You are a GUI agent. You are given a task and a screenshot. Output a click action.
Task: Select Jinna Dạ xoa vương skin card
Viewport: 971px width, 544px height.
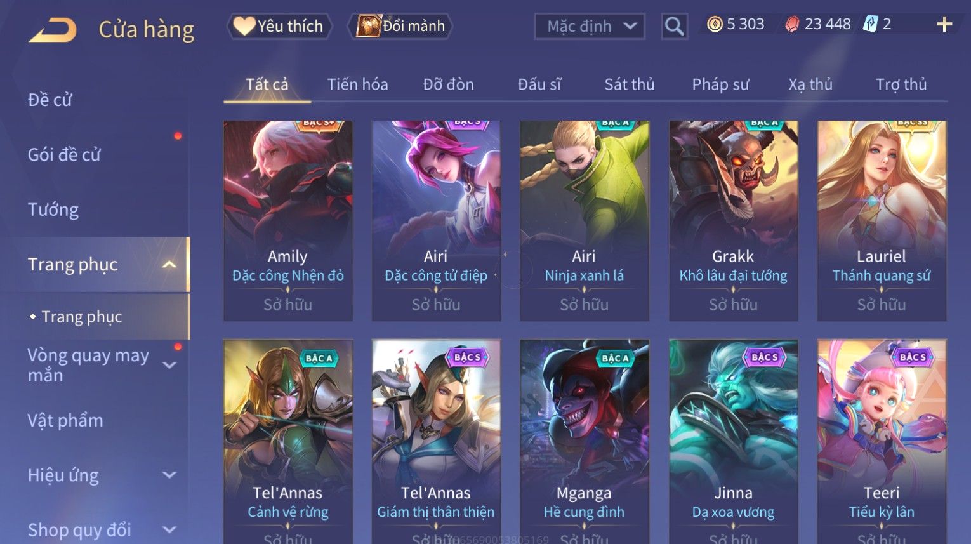point(733,441)
